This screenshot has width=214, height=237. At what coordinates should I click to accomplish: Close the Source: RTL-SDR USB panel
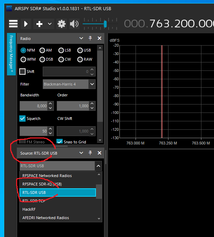(x=99, y=153)
